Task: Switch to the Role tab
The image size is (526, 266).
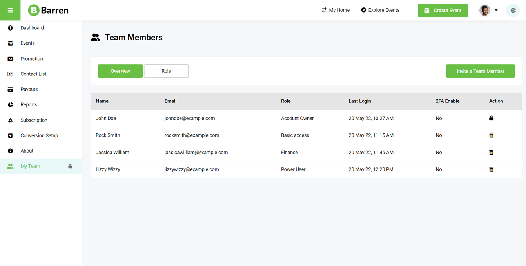Action: point(166,71)
